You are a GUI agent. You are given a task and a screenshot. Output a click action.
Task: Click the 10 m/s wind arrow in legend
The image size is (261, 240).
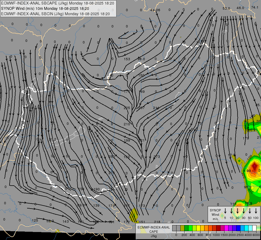231,211
